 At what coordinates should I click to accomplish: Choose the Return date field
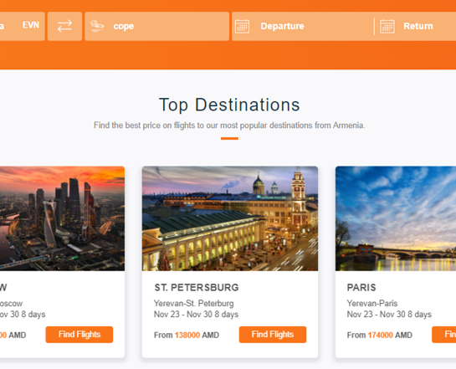pos(416,26)
